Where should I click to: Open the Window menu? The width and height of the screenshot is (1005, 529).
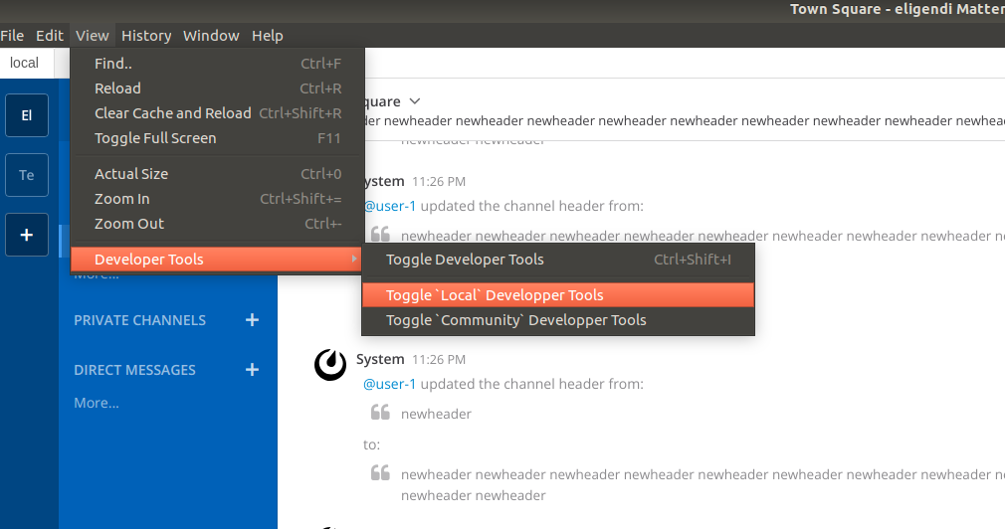[x=211, y=36]
